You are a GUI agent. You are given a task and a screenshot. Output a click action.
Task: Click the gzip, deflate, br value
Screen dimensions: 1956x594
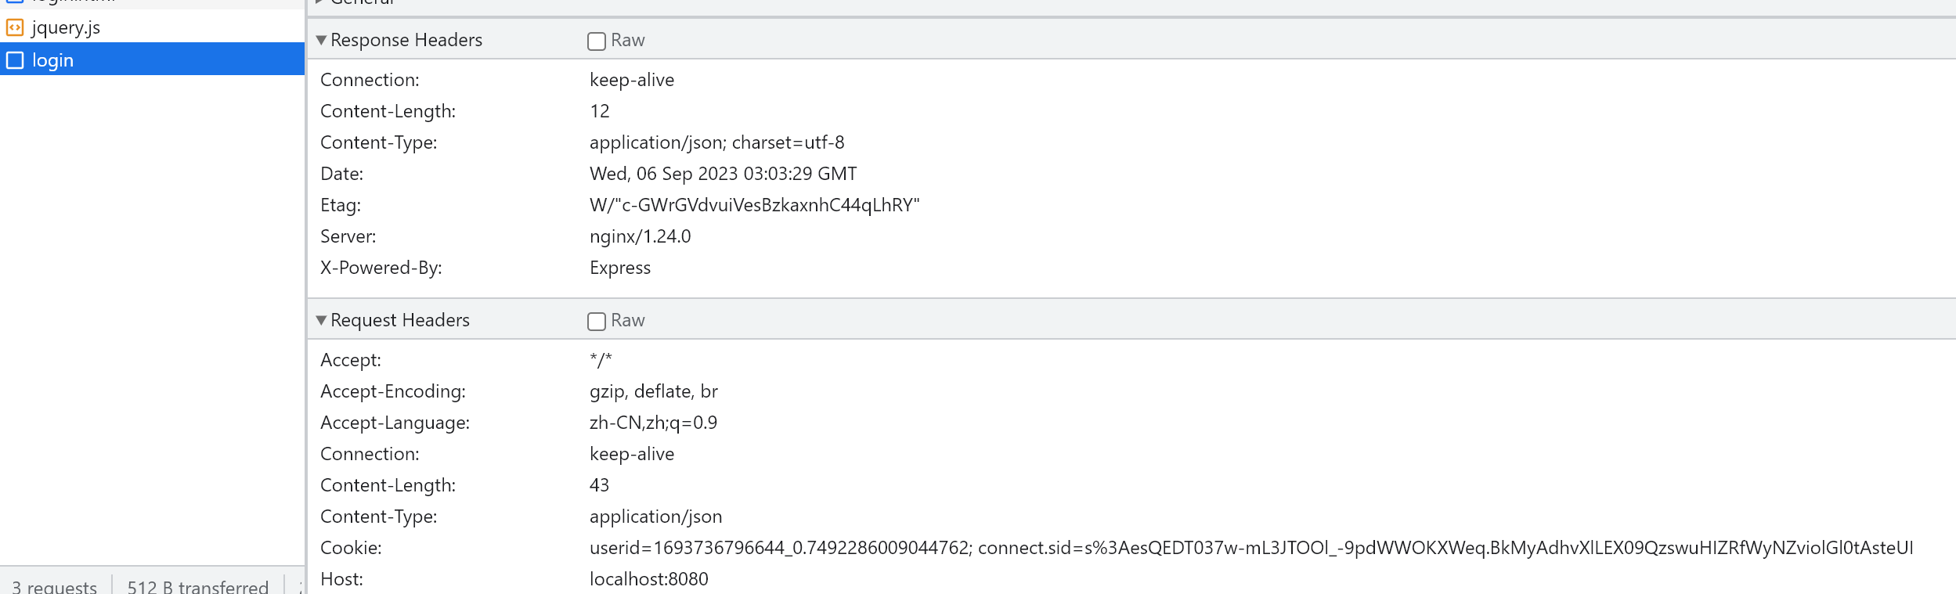click(653, 391)
